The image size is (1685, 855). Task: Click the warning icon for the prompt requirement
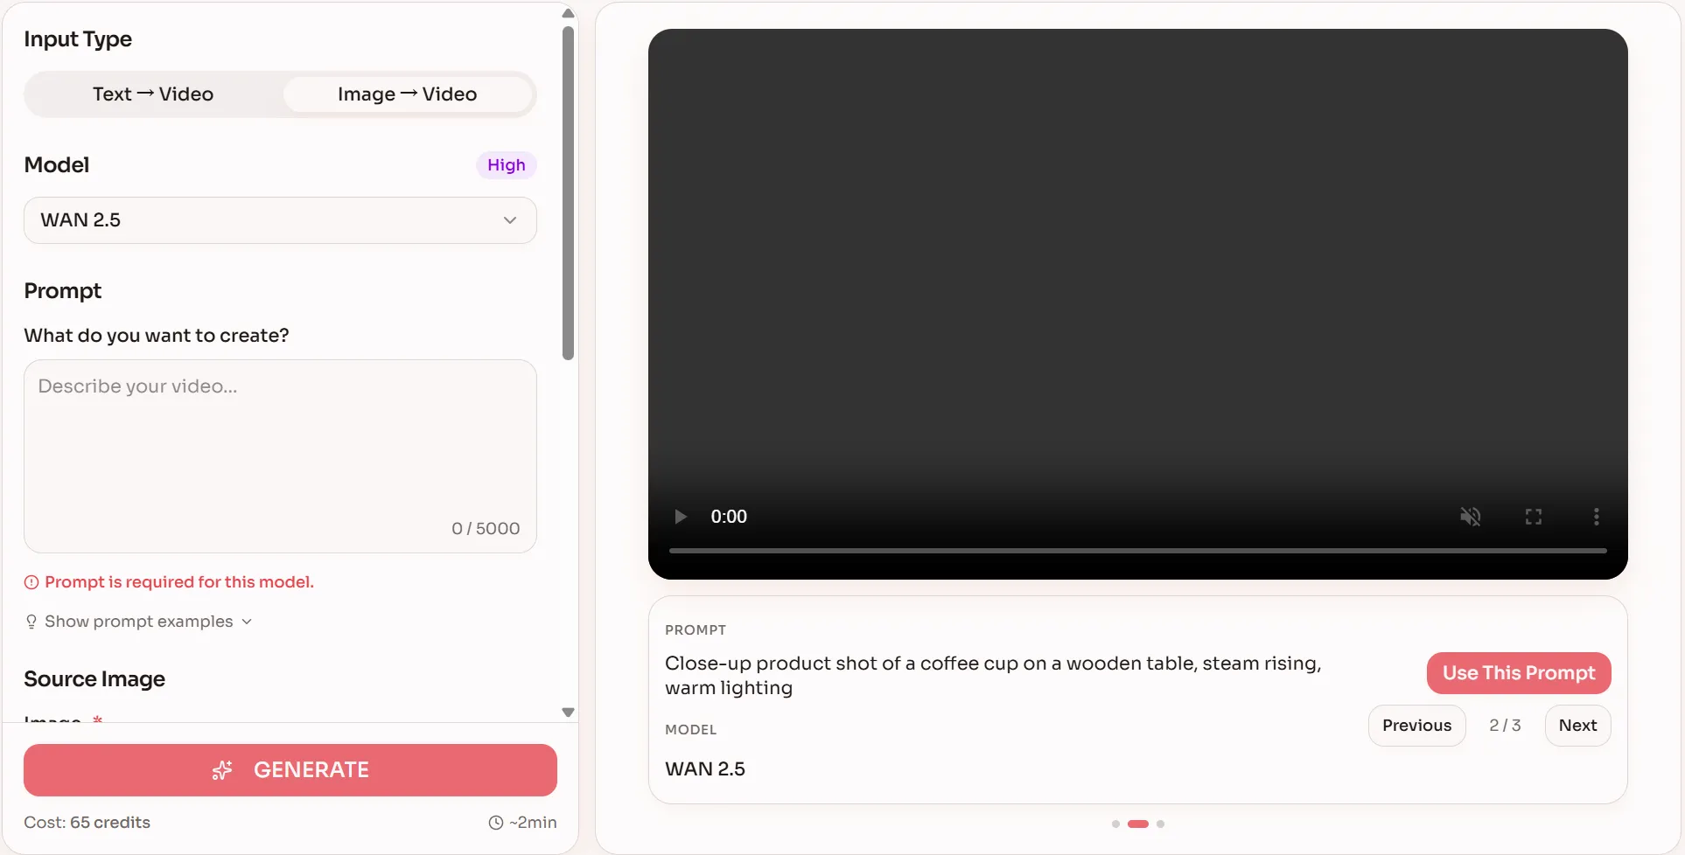[31, 581]
